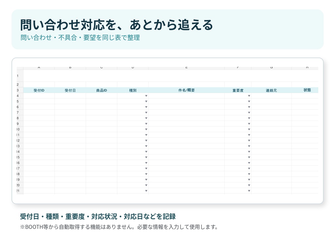This screenshot has width=335, height=251.
Task: Select column E header
Action: coord(186,68)
